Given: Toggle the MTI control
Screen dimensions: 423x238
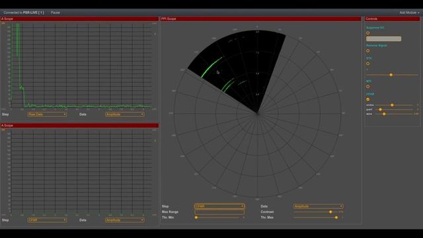Looking at the screenshot, I should pos(367,87).
